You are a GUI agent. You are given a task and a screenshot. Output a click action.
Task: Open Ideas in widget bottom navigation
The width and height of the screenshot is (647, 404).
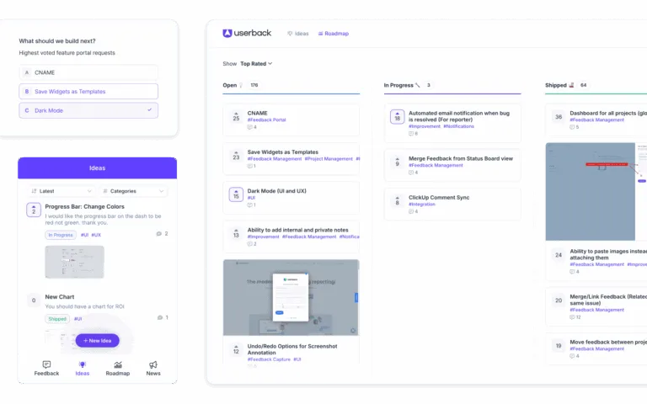tap(83, 368)
